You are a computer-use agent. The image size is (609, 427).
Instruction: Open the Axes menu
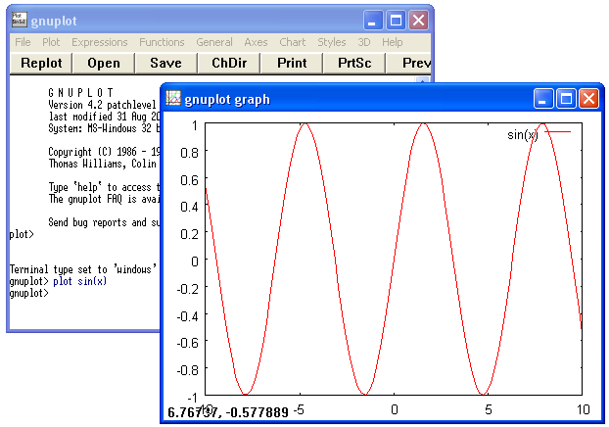[256, 42]
